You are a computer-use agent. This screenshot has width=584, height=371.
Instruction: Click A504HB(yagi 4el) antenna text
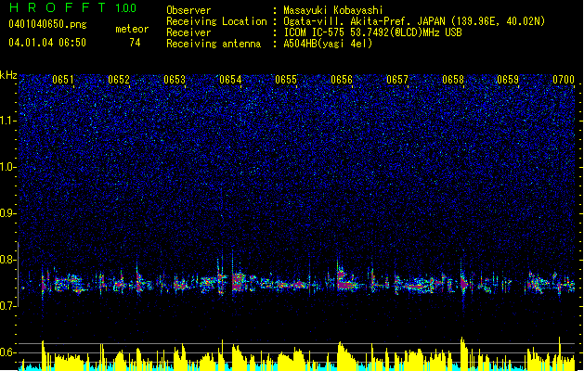tap(328, 44)
